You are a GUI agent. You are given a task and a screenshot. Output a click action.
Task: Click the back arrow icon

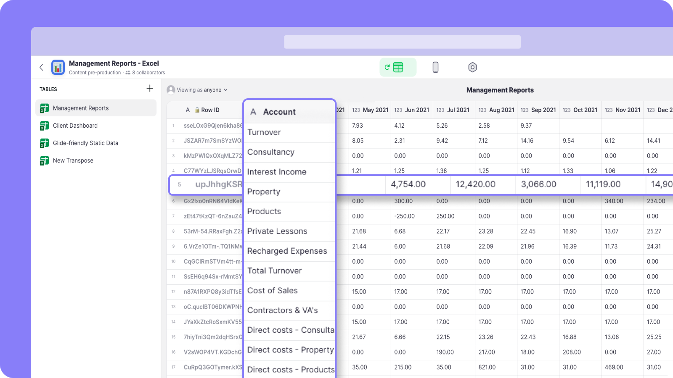[41, 67]
